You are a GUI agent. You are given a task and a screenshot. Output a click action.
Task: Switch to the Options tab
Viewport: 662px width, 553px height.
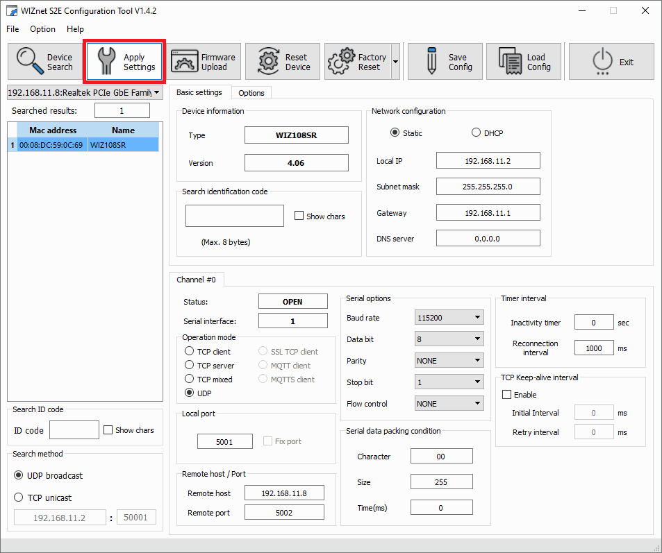pyautogui.click(x=251, y=93)
